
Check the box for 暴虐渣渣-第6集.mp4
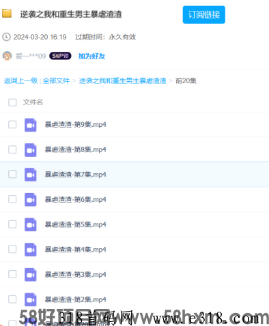click(x=12, y=199)
